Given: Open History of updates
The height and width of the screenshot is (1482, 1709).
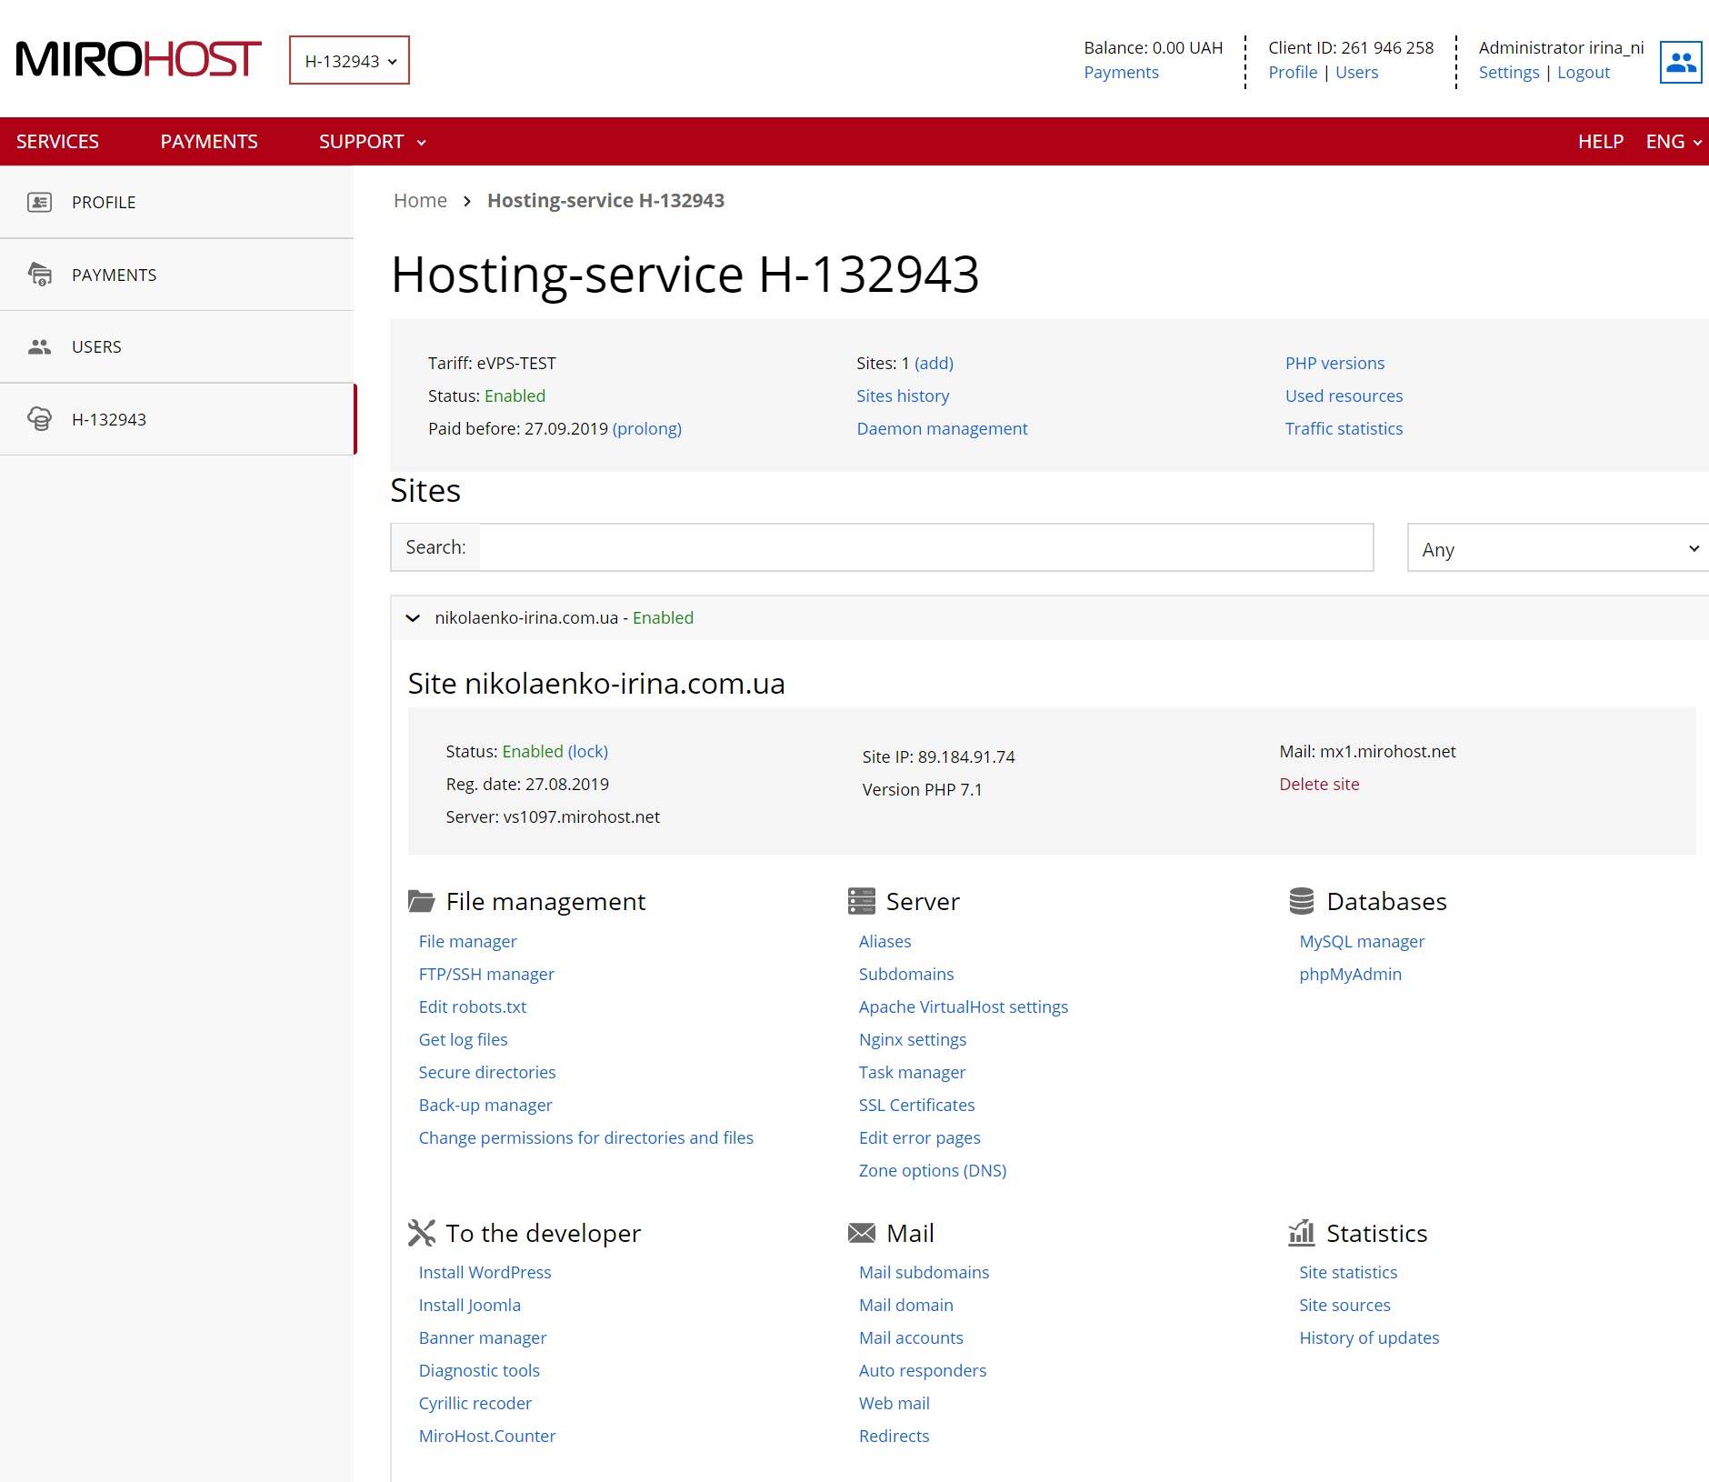Looking at the screenshot, I should tap(1369, 1337).
